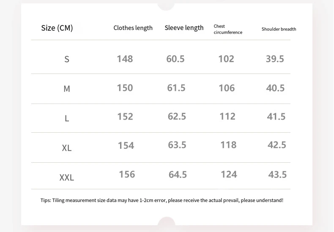The image size is (334, 232).
Task: Click the 148 clothes length value
Action: point(125,59)
